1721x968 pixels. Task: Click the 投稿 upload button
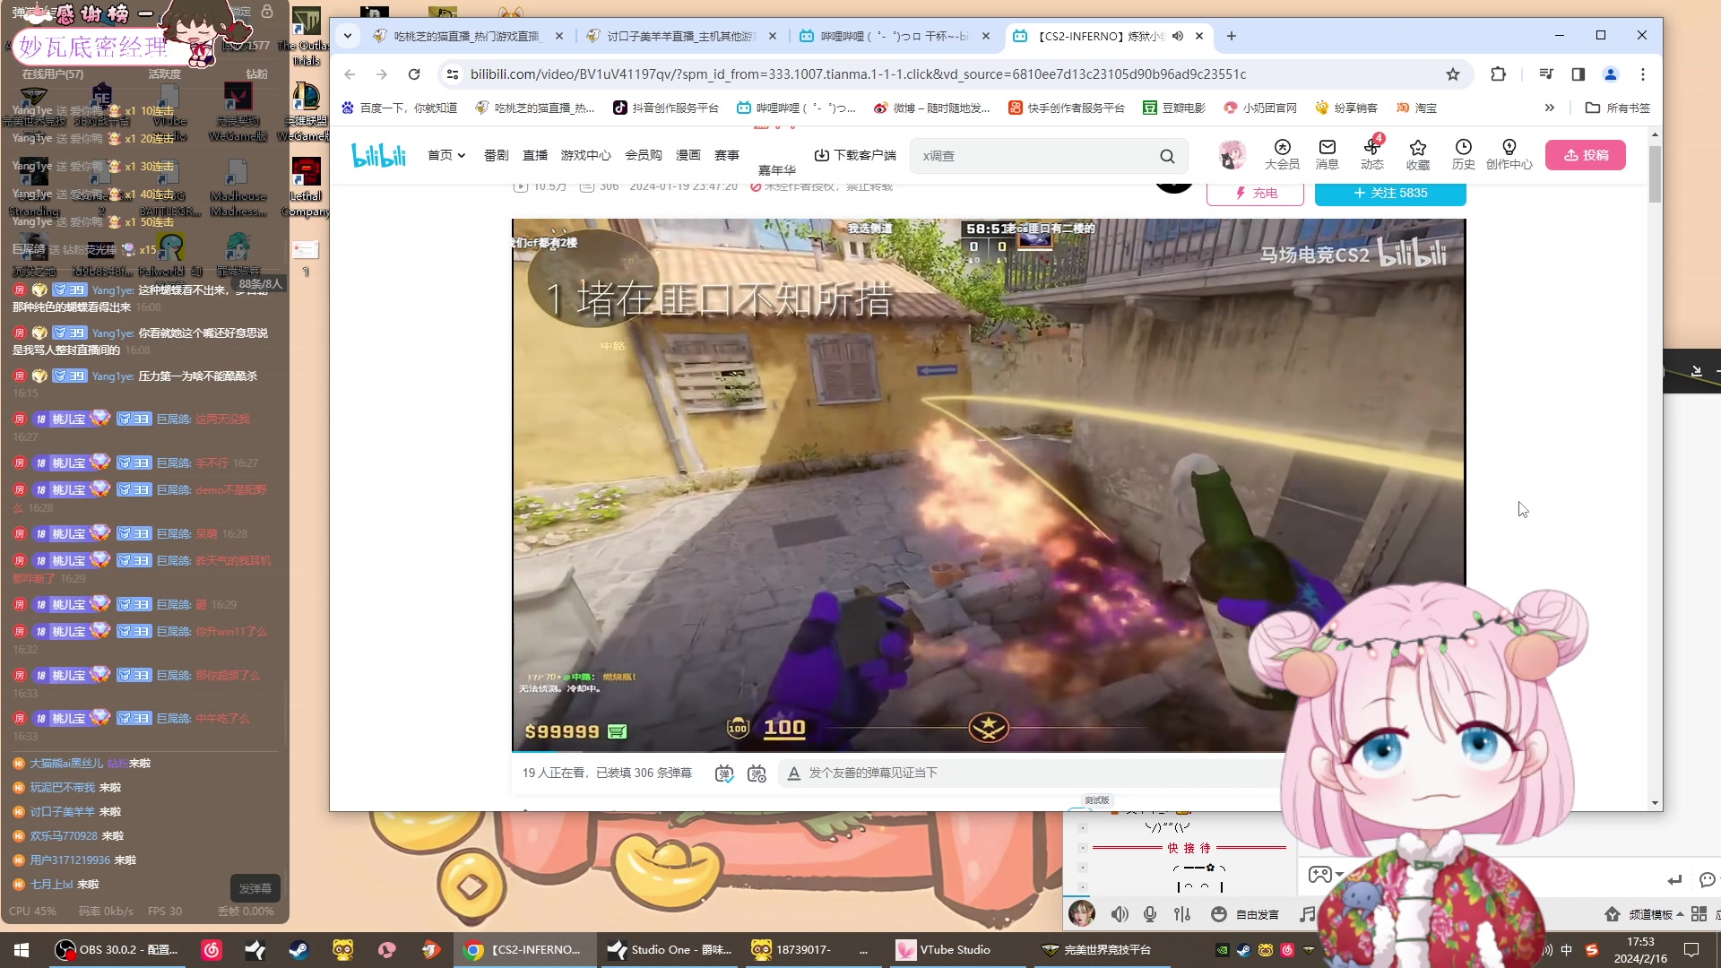pyautogui.click(x=1586, y=155)
